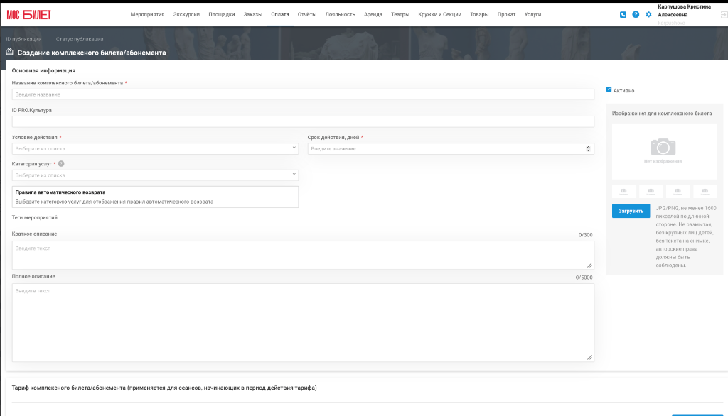Select the first small image thumbnail slot
The width and height of the screenshot is (728, 416).
point(623,191)
